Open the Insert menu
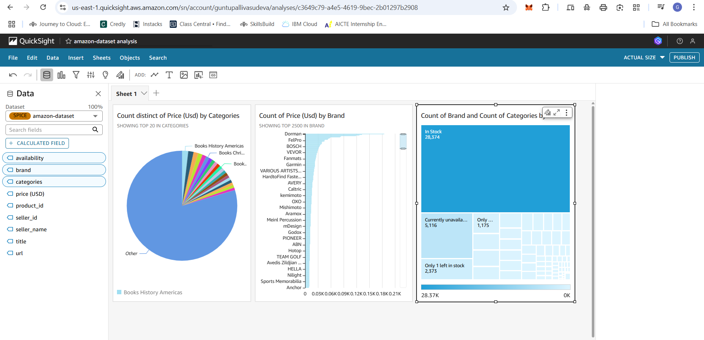The image size is (704, 340). [x=76, y=57]
